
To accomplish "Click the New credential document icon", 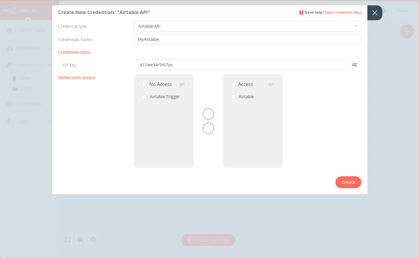I will pos(15,78).
